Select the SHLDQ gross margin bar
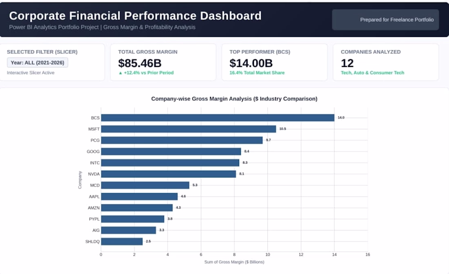 point(122,241)
